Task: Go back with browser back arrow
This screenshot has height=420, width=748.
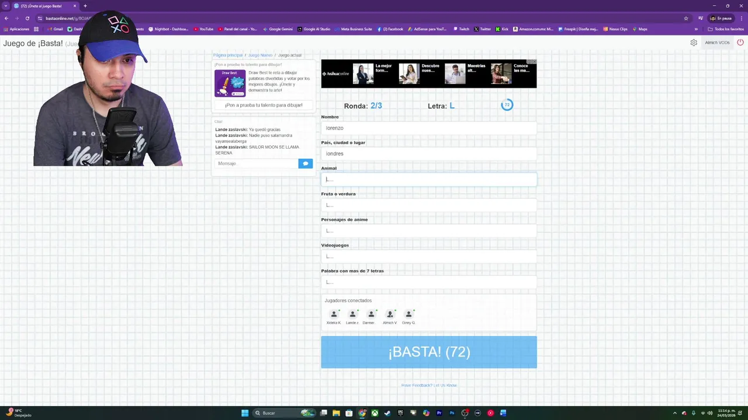Action: tap(6, 18)
